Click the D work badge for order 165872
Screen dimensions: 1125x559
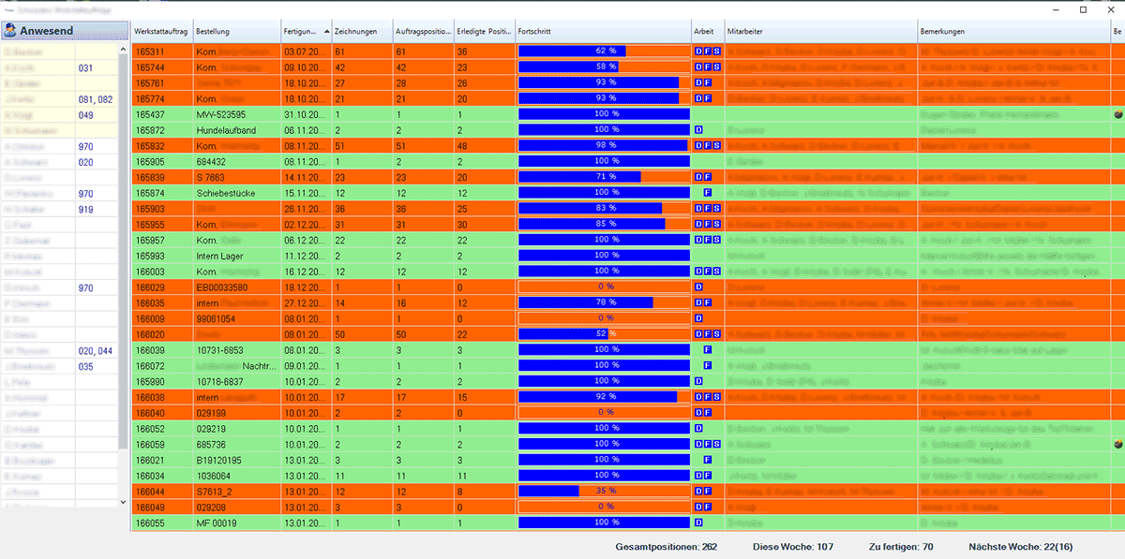[x=698, y=129]
